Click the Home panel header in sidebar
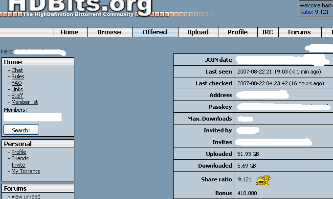 pyautogui.click(x=38, y=62)
